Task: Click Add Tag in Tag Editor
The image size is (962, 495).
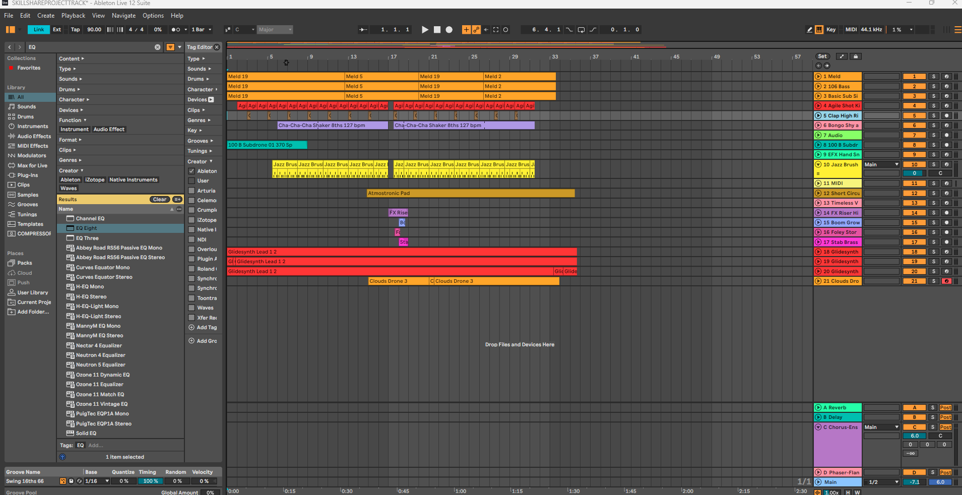Action: tap(203, 328)
